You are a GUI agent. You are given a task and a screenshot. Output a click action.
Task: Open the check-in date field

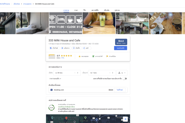click(67, 73)
